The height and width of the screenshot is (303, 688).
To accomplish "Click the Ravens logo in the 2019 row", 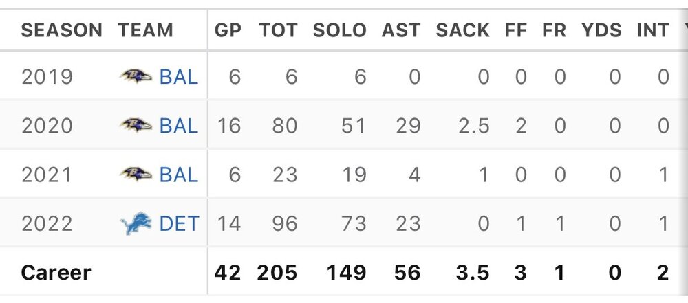I will [x=136, y=76].
